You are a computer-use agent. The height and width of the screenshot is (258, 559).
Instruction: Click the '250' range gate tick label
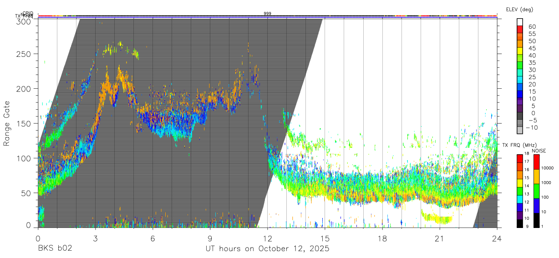tap(23, 54)
